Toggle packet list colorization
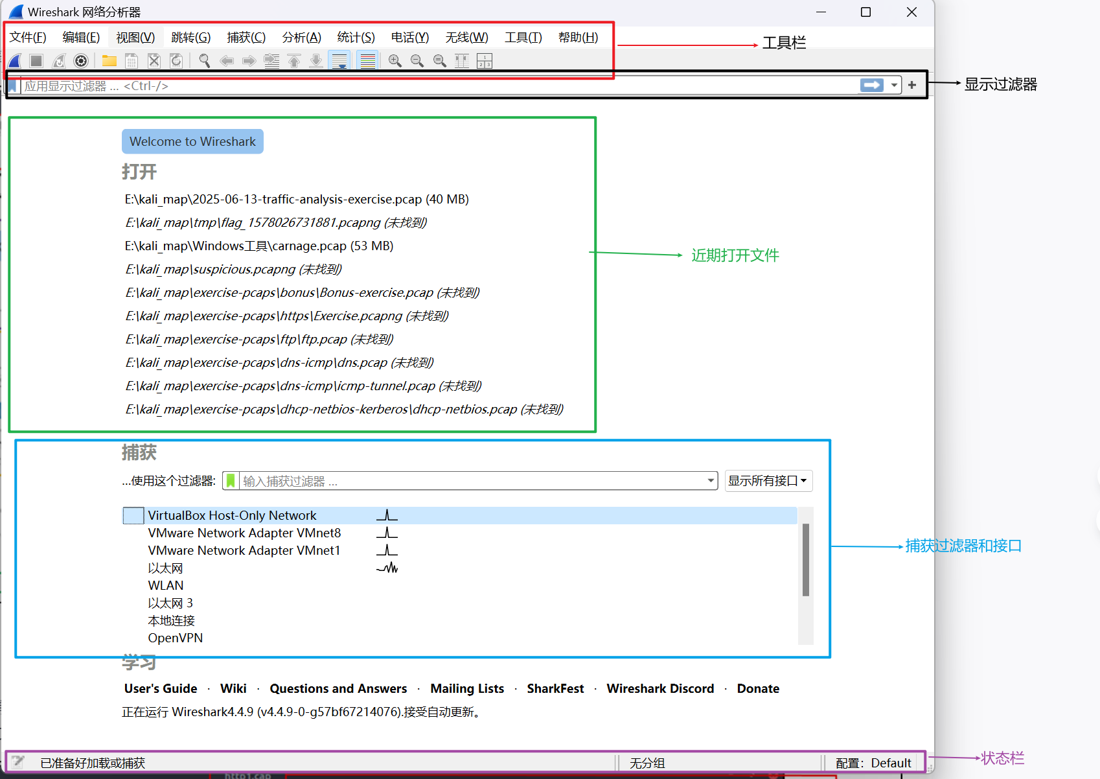This screenshot has width=1100, height=779. (367, 61)
